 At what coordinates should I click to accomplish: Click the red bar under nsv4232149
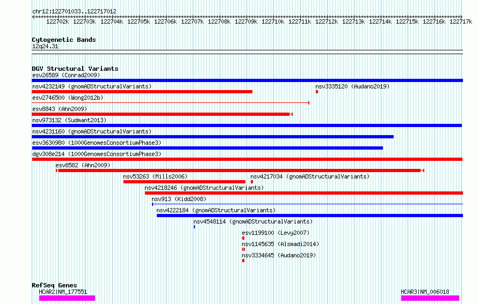point(142,92)
